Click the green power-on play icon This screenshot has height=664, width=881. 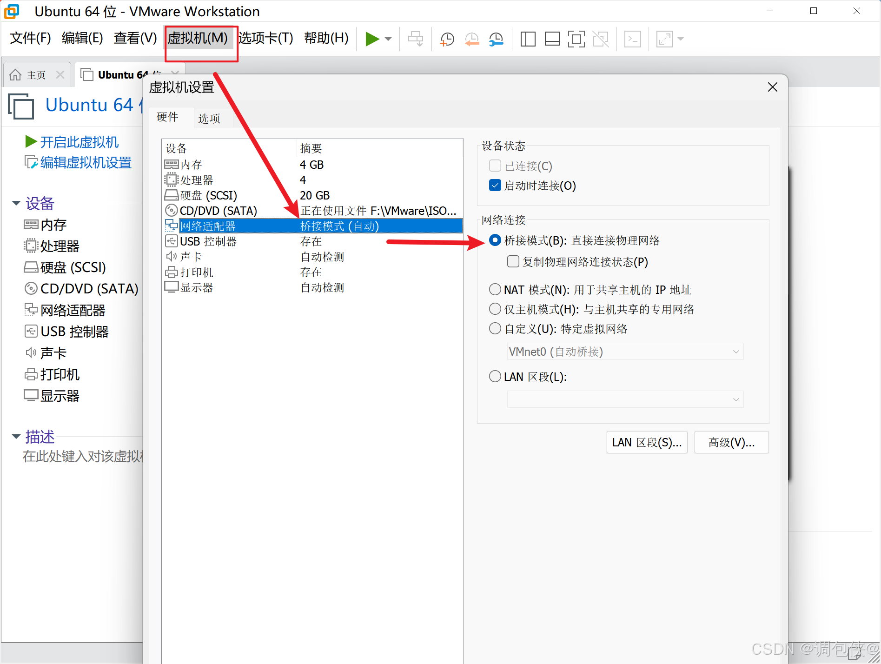click(372, 39)
